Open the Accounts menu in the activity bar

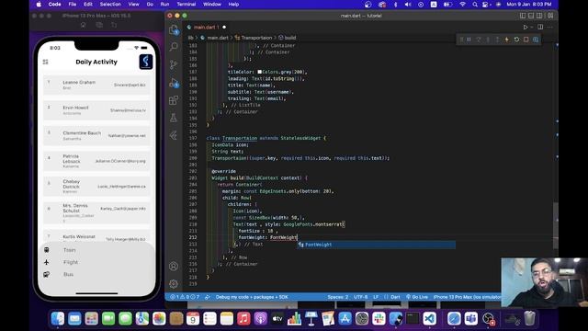(x=174, y=266)
